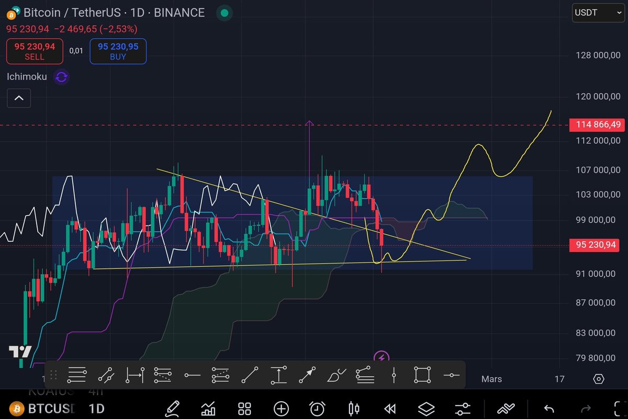Open the layouts four-squares grid icon
Viewport: 628px width, 419px height.
(244, 409)
